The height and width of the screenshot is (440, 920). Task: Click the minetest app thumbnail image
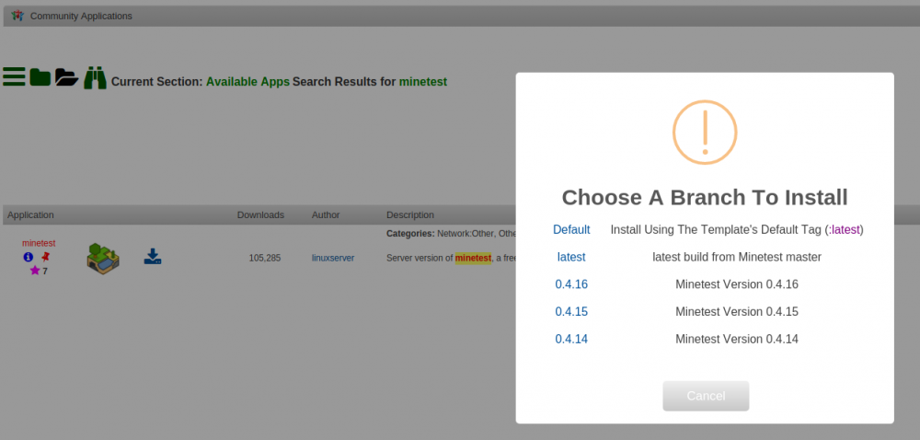(103, 259)
